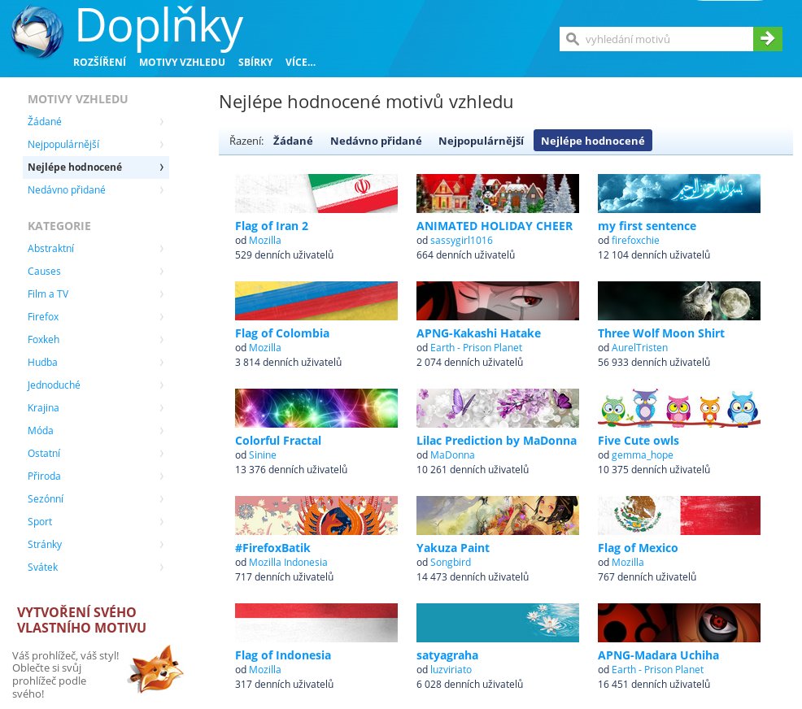The height and width of the screenshot is (709, 802).
Task: Expand the VÍCE... header menu
Action: point(300,63)
